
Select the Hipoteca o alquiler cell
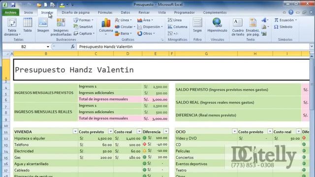[x=46, y=138]
